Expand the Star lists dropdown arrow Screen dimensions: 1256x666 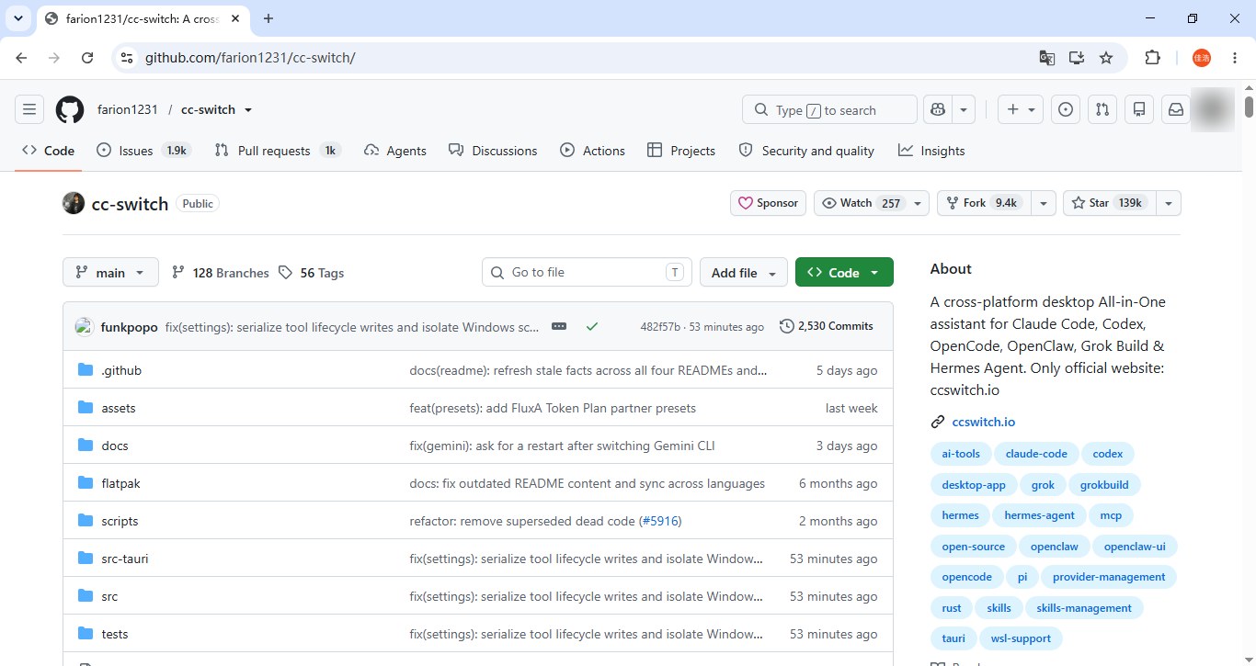click(1169, 203)
